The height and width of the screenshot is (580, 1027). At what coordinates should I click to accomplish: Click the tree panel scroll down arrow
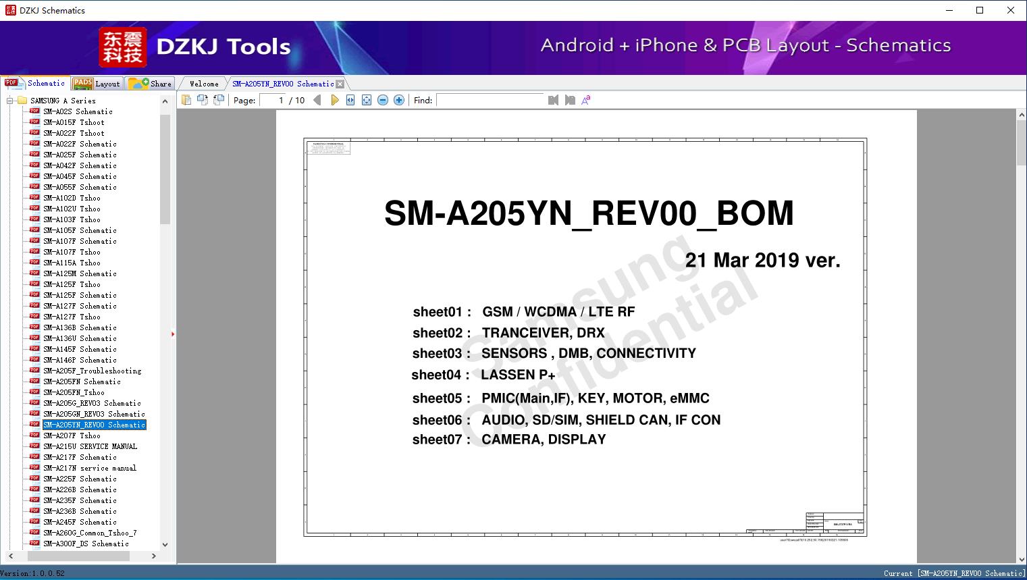point(165,544)
